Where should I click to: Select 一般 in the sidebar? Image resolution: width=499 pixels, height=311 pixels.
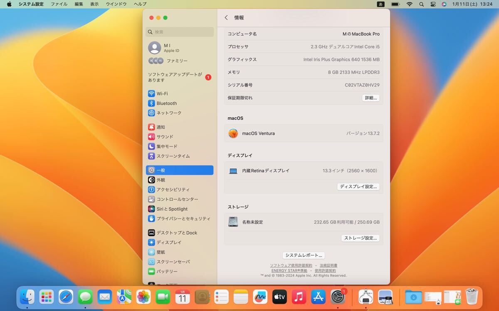tap(180, 170)
